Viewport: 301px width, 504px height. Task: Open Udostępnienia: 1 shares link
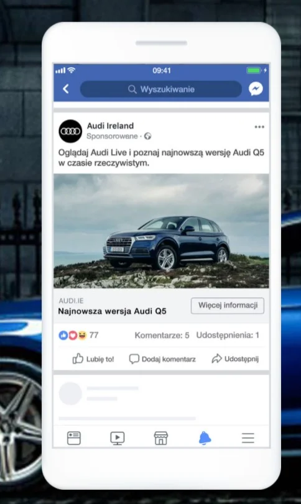tap(228, 335)
